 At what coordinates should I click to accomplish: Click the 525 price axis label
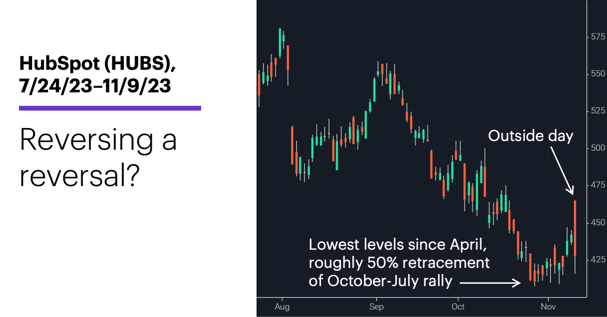[x=598, y=111]
